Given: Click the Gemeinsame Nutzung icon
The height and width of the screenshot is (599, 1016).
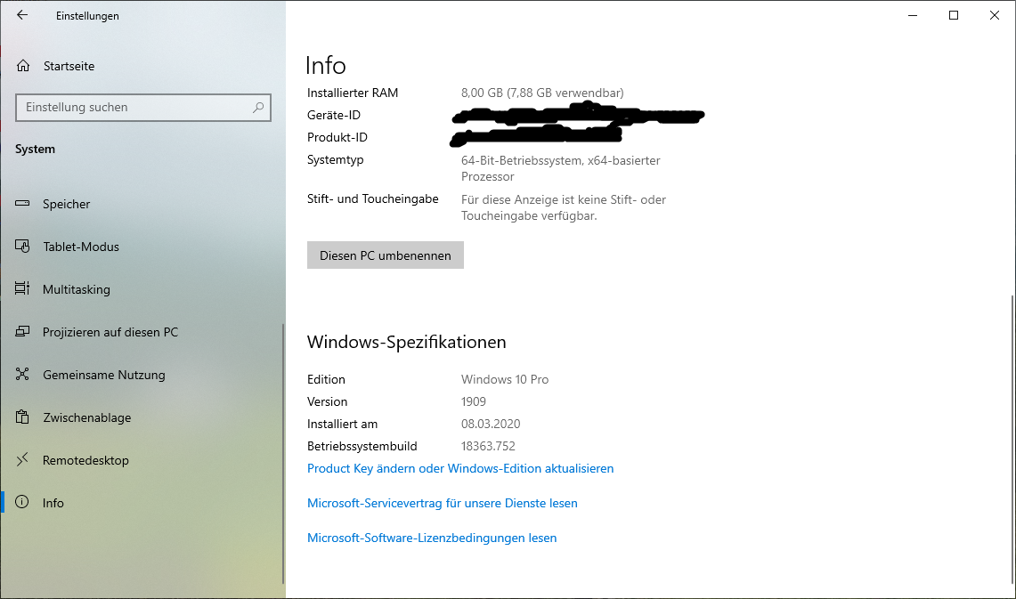Looking at the screenshot, I should [22, 375].
